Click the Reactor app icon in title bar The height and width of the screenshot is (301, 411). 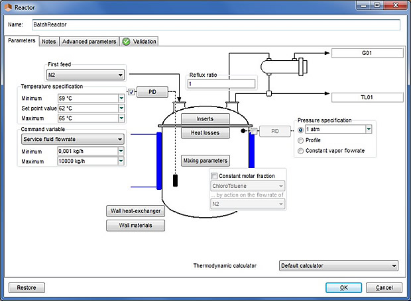8,7
